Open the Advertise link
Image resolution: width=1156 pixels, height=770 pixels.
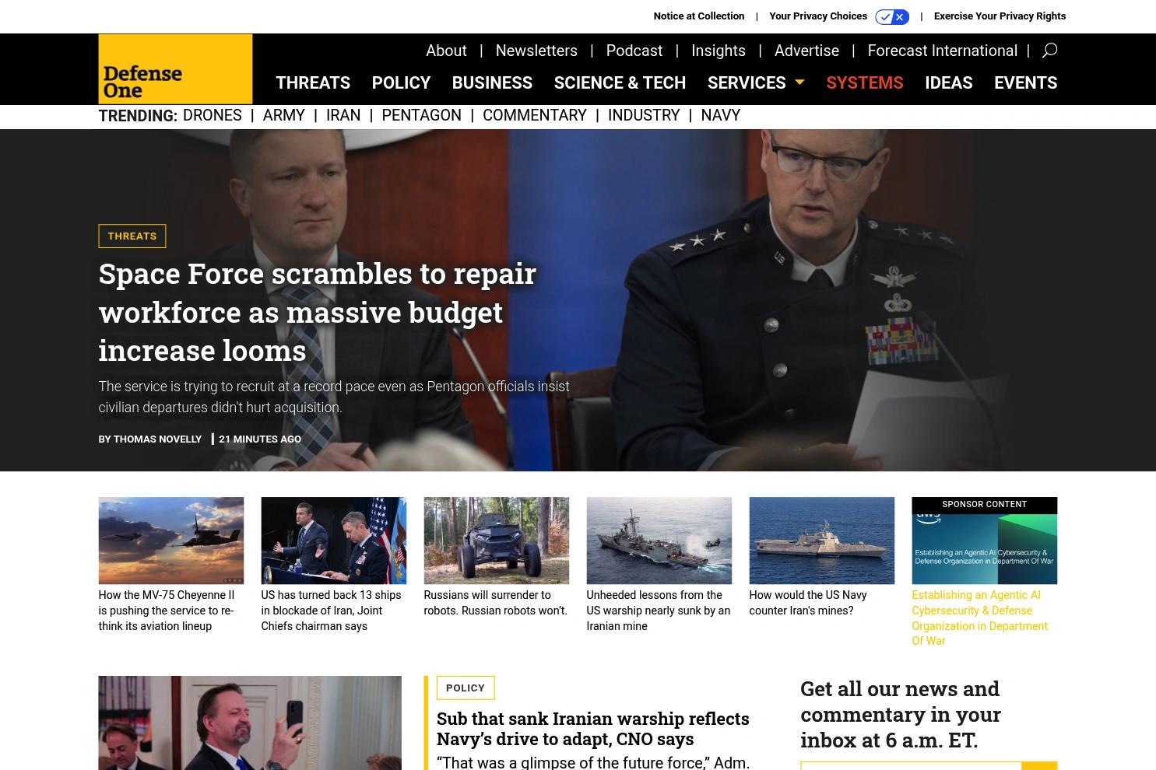coord(806,51)
